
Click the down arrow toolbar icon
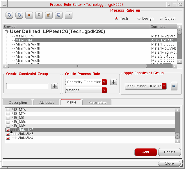click(19, 15)
